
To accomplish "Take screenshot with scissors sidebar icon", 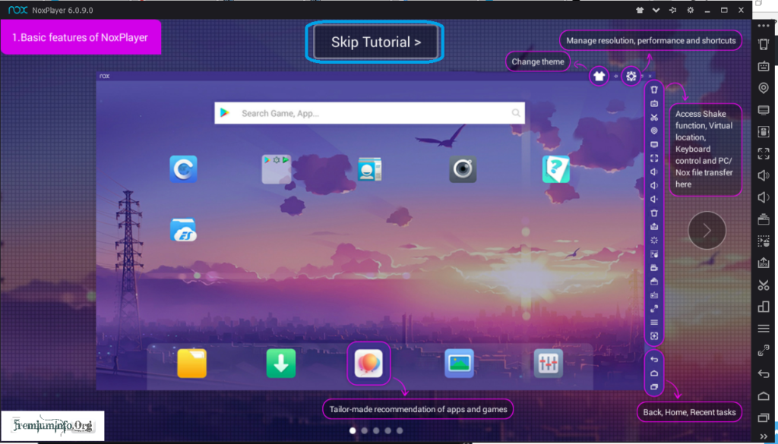I will point(763,285).
